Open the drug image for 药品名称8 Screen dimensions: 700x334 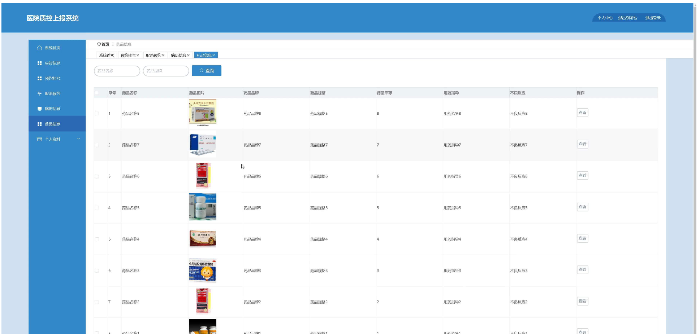click(203, 113)
